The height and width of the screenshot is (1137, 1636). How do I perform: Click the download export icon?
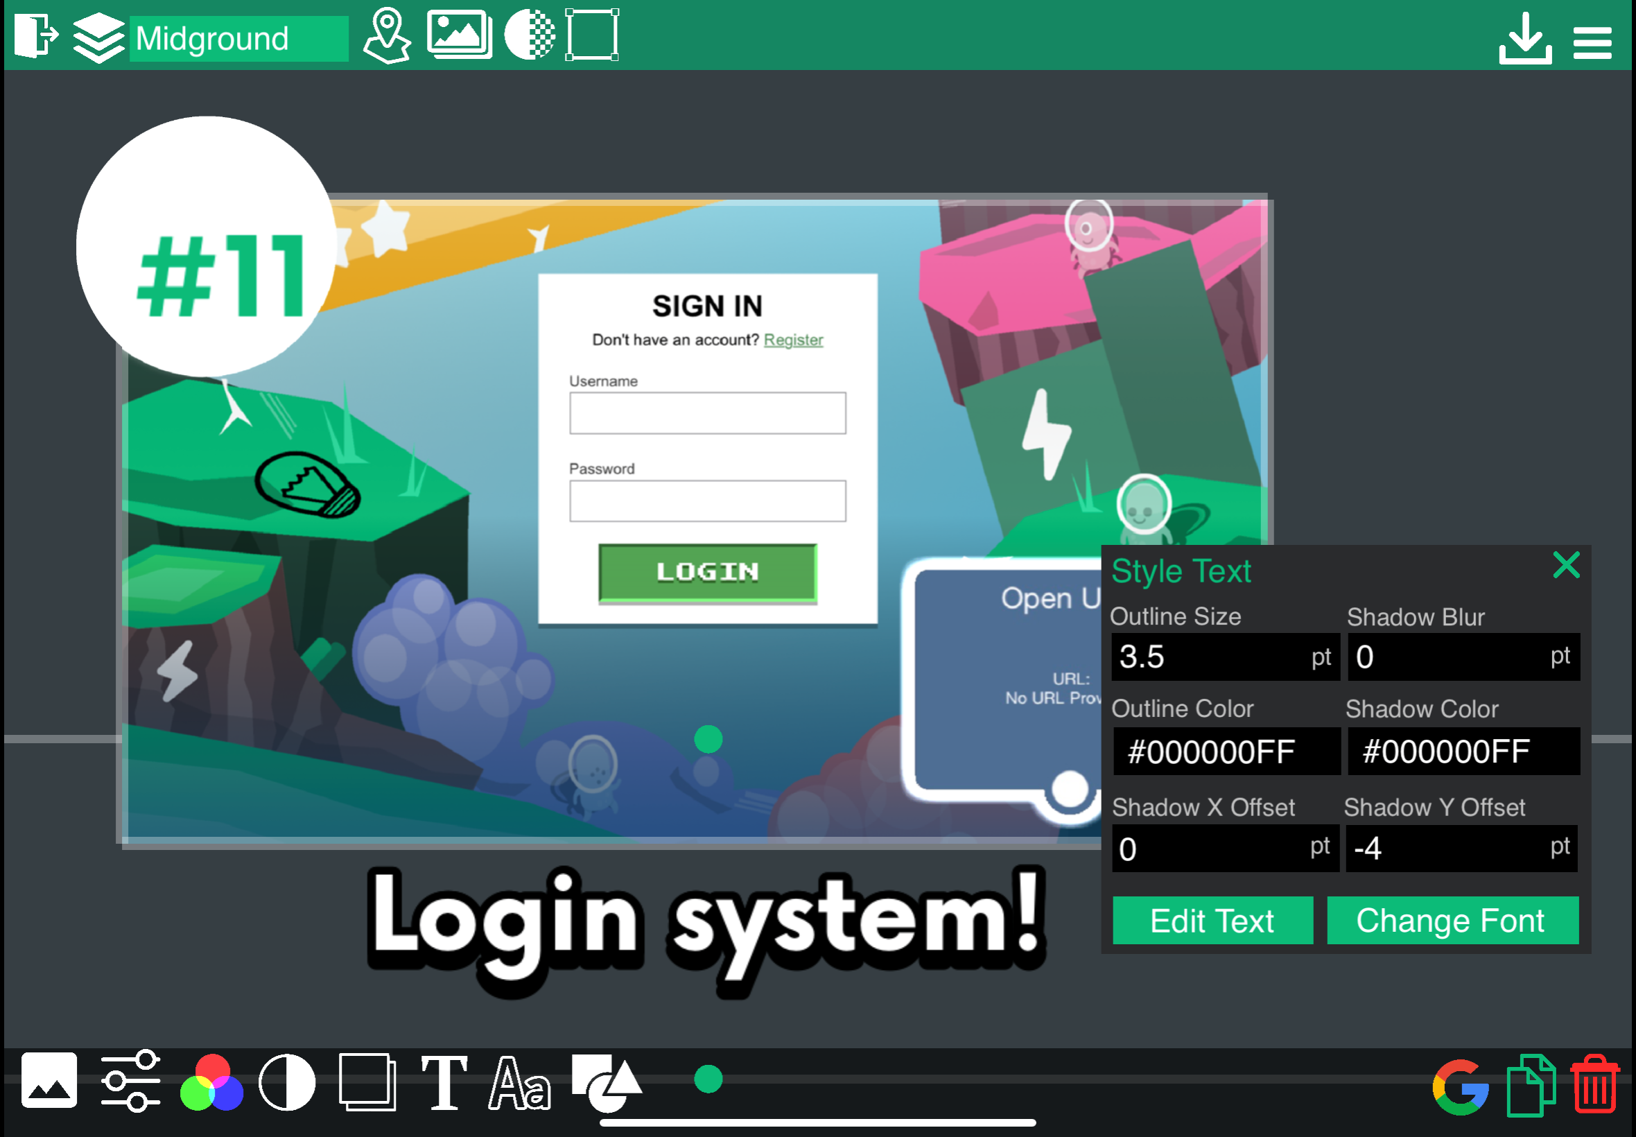pos(1524,40)
